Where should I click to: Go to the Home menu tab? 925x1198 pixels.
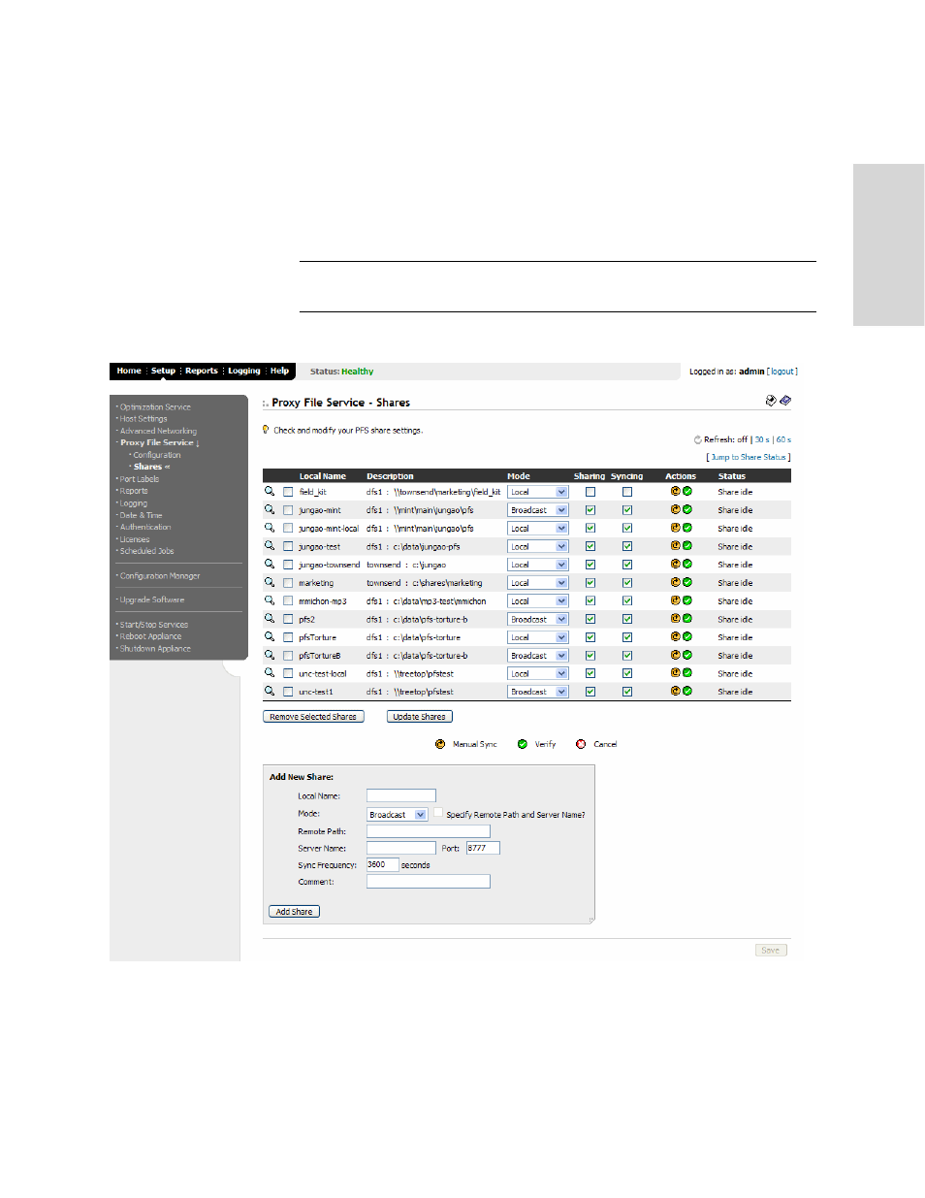click(129, 371)
